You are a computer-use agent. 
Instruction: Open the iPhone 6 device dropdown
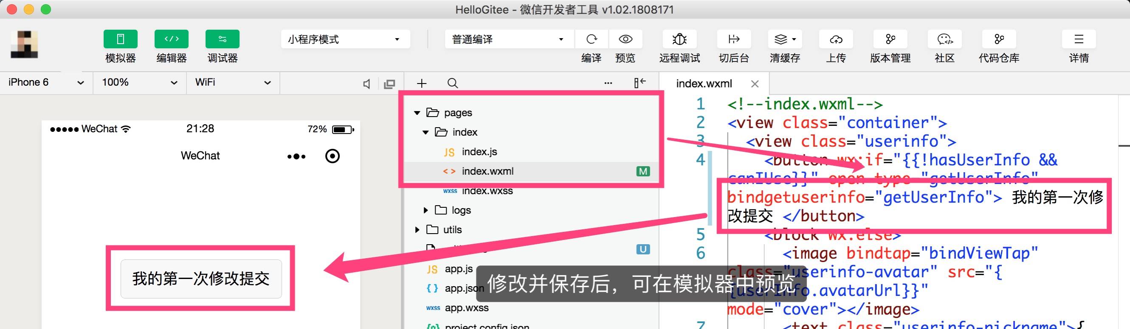click(x=46, y=82)
